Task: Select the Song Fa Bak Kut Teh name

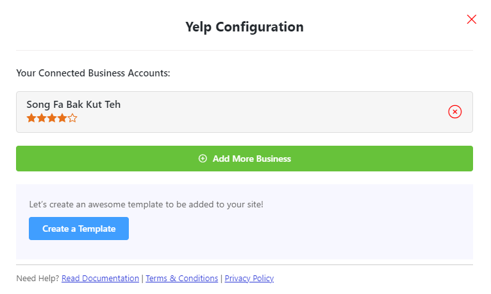Action: pyautogui.click(x=73, y=105)
